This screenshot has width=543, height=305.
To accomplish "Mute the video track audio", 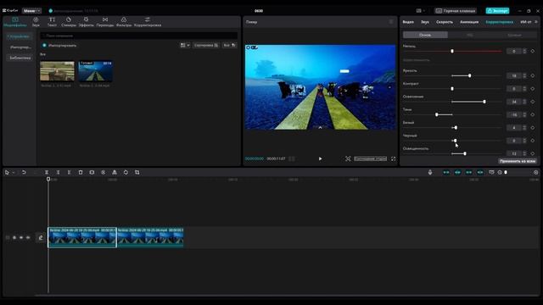I will click(x=28, y=237).
